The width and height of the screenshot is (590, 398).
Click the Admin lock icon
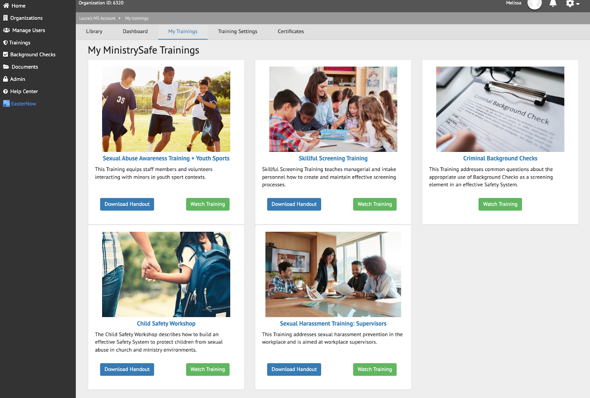[6, 79]
